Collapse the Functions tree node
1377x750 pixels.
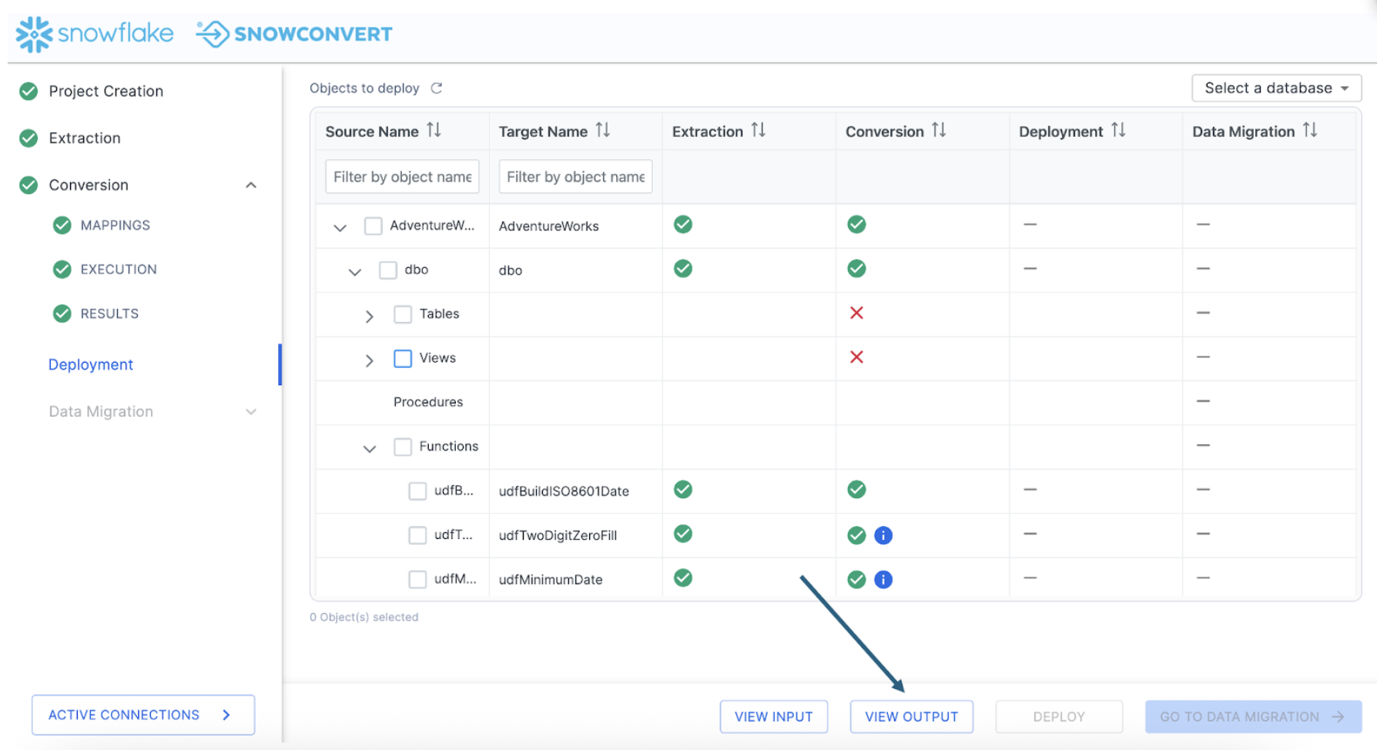pyautogui.click(x=370, y=449)
